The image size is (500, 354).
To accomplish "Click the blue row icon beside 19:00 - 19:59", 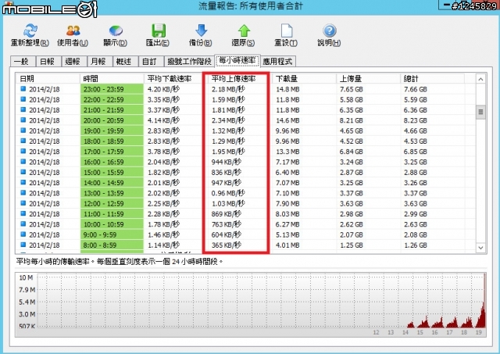I will coord(23,131).
